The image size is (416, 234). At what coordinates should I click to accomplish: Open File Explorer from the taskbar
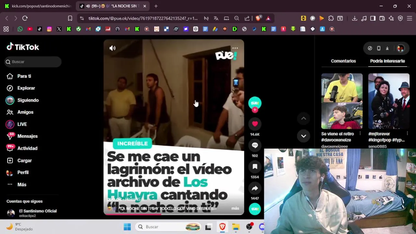[236, 227]
